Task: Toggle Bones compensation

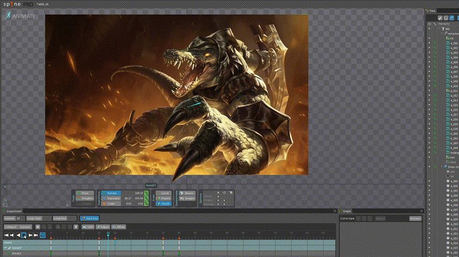Action: click(188, 193)
